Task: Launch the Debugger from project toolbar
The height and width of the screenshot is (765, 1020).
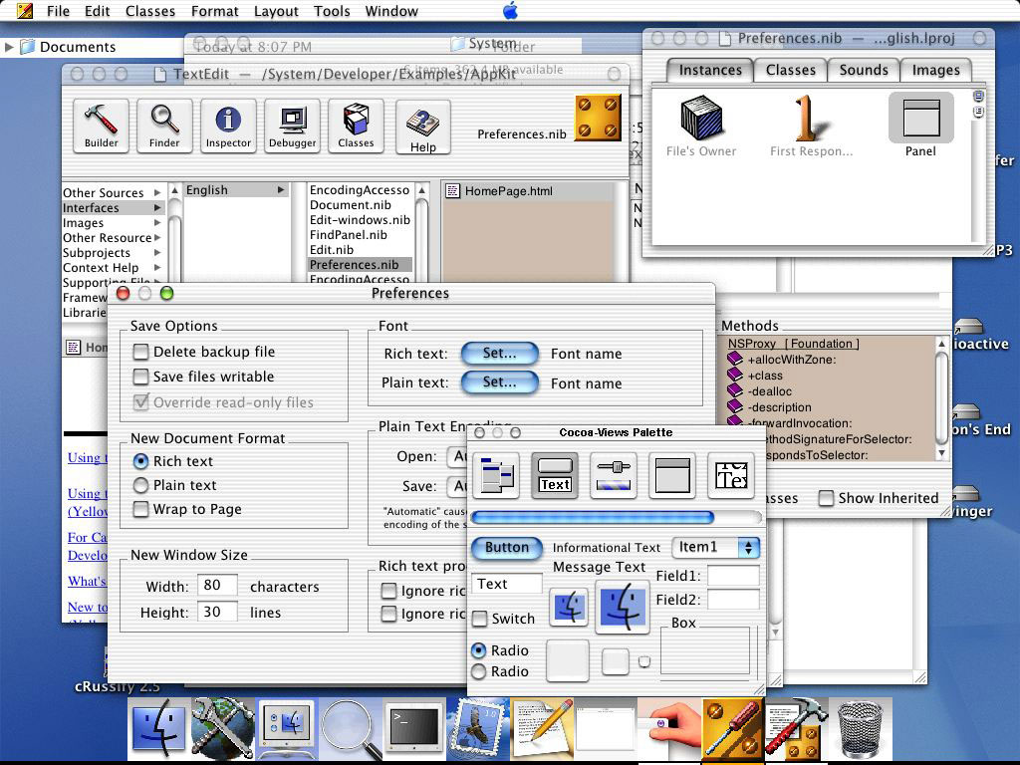Action: pos(292,127)
